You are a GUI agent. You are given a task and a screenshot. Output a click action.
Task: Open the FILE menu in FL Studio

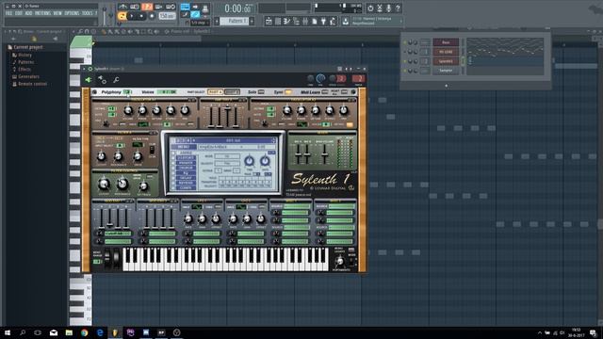point(8,13)
